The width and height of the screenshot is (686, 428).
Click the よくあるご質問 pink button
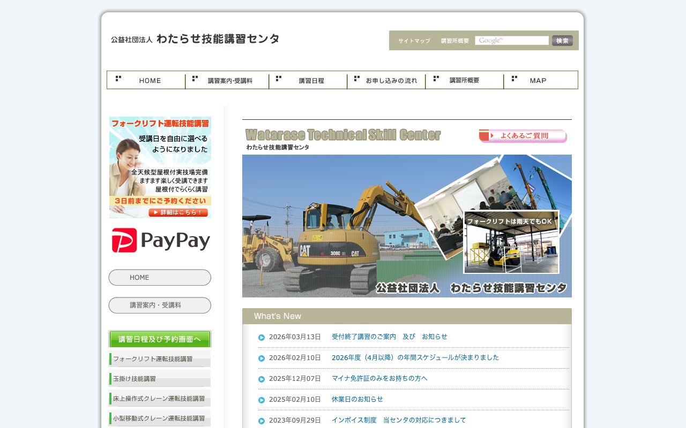tap(523, 136)
